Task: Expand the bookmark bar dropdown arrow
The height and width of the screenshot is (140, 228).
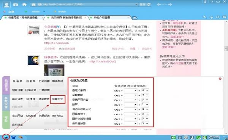Action: pyautogui.click(x=44, y=12)
